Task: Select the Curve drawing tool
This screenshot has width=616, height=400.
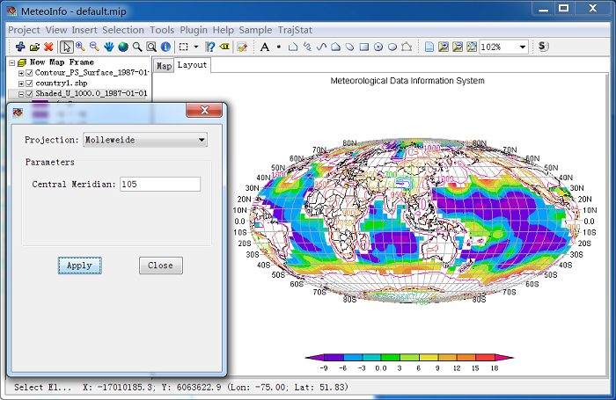Action: tap(321, 47)
